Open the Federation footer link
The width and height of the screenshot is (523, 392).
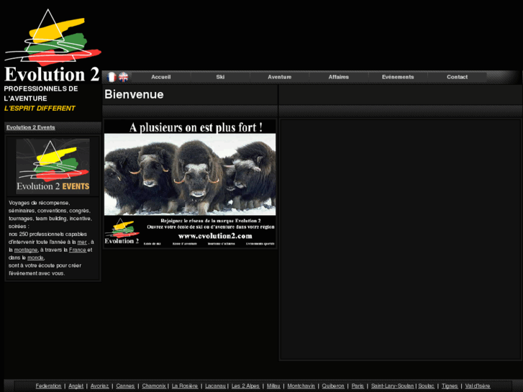[x=48, y=386]
